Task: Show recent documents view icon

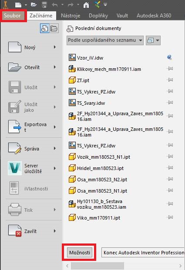Action: 44,28
